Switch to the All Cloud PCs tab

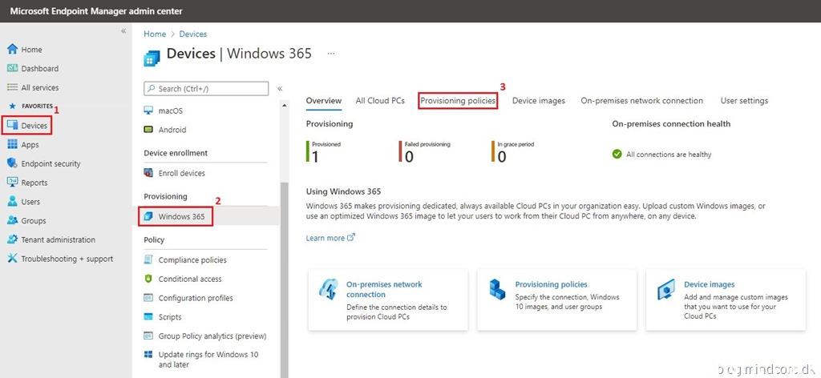click(x=380, y=101)
